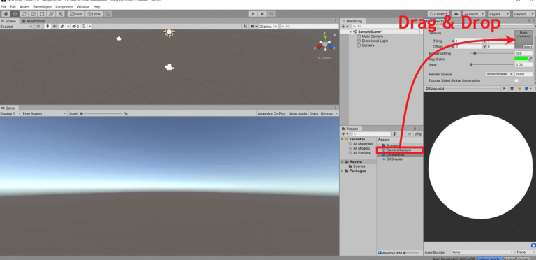The image size is (536, 260).
Task: Expand the Packages folder in Project
Action: pos(342,171)
